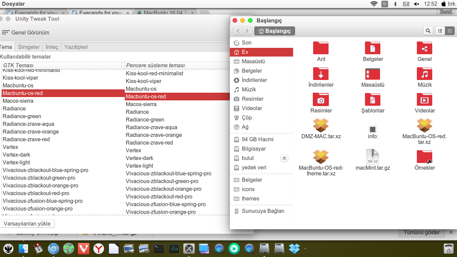Select the macMint.tar.gz file
The width and height of the screenshot is (457, 257).
point(373,157)
